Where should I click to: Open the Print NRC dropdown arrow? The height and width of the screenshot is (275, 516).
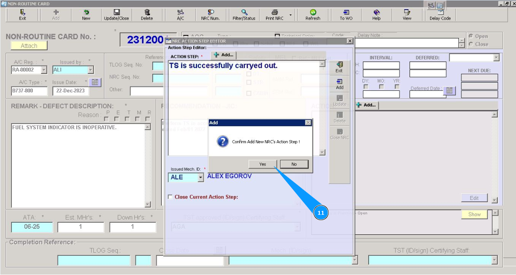290,15
